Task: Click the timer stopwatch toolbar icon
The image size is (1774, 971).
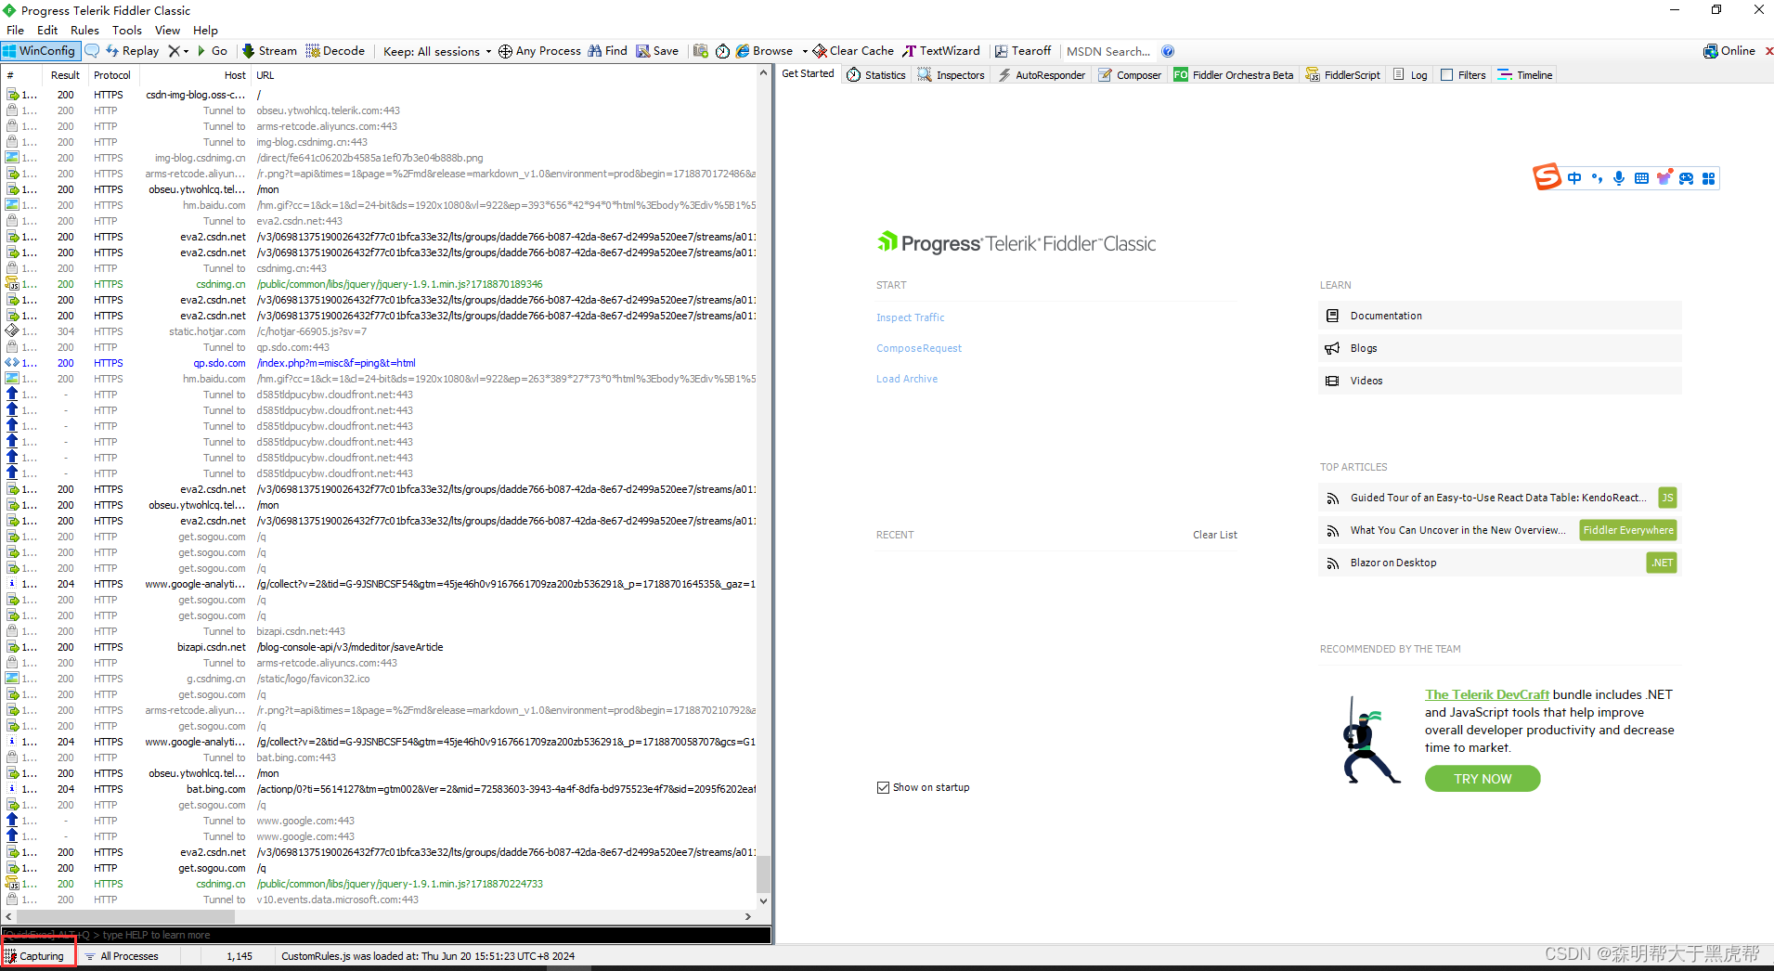Action: point(722,51)
